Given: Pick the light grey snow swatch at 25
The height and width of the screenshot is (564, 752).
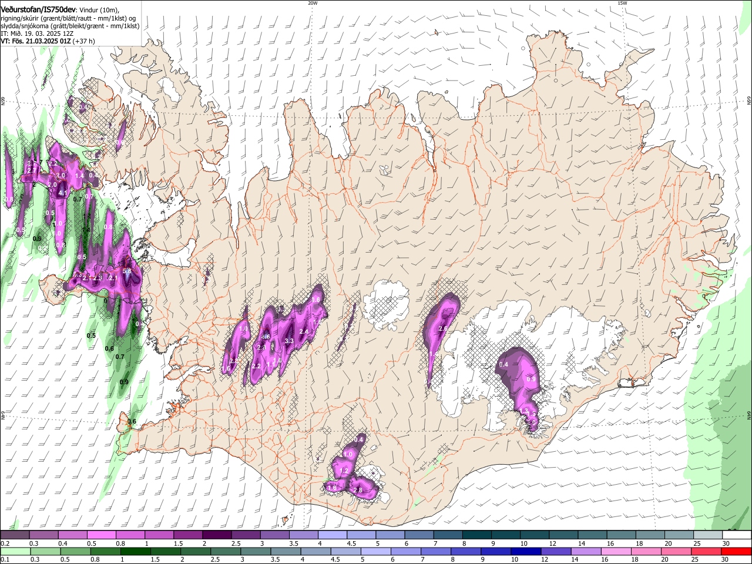Looking at the screenshot, I should point(707,535).
